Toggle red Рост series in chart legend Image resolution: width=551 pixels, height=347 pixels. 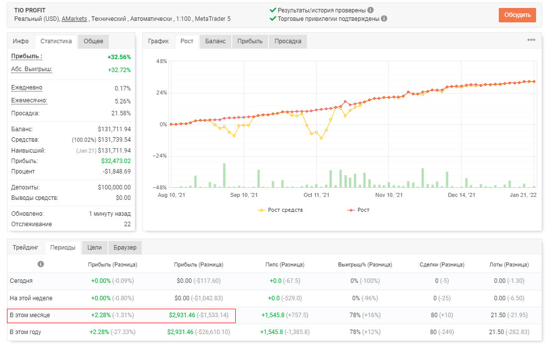358,210
